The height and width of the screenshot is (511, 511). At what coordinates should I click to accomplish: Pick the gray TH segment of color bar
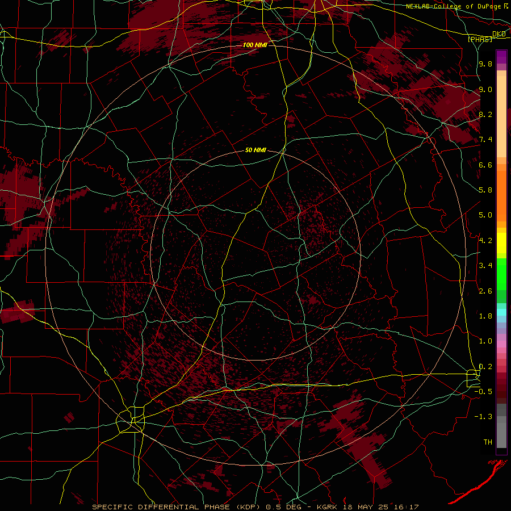(501, 435)
